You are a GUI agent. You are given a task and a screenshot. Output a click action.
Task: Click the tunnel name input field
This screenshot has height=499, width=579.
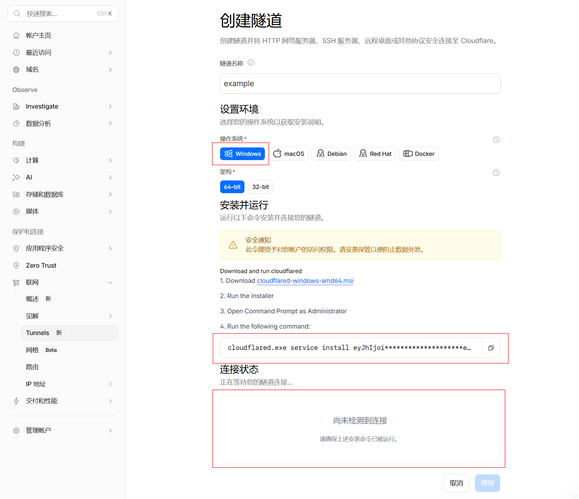point(360,84)
